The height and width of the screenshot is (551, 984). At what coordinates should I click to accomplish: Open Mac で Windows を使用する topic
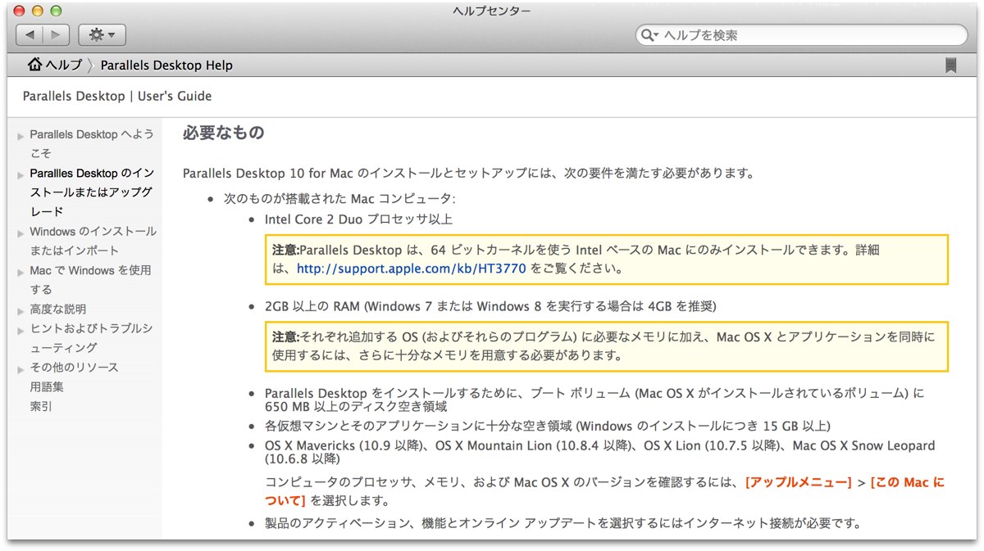tap(90, 280)
